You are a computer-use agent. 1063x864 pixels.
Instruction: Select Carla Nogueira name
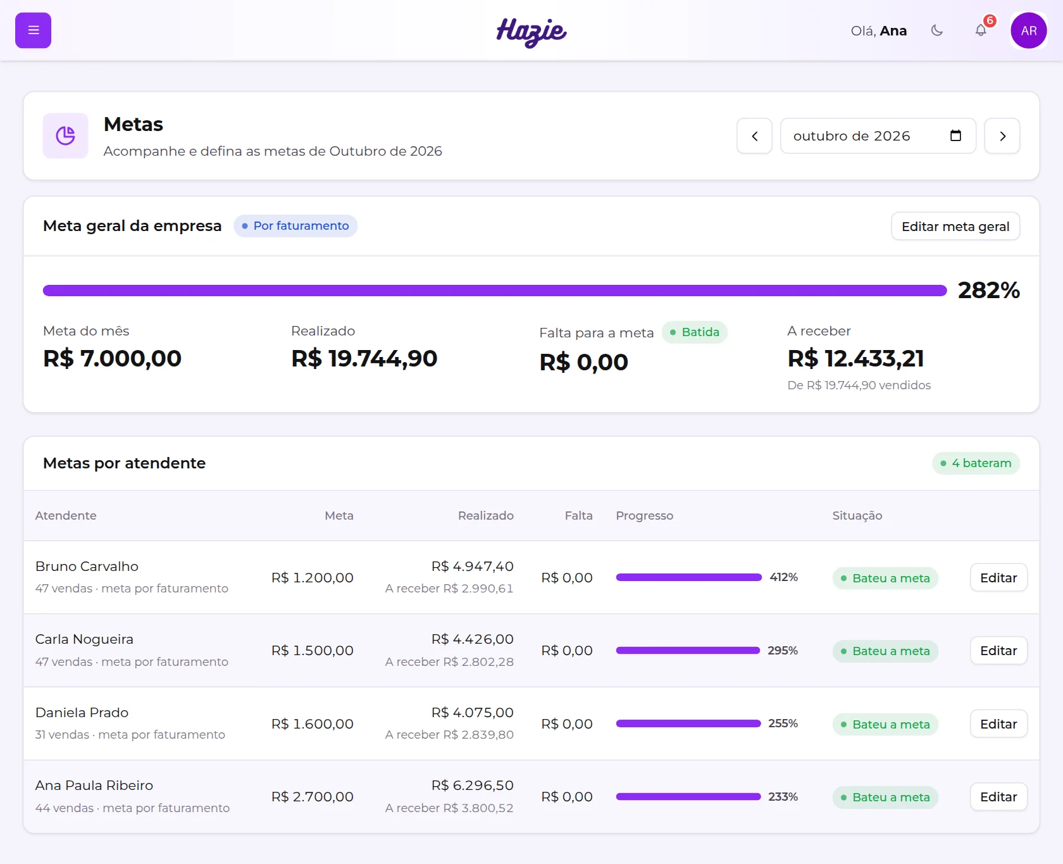point(84,639)
